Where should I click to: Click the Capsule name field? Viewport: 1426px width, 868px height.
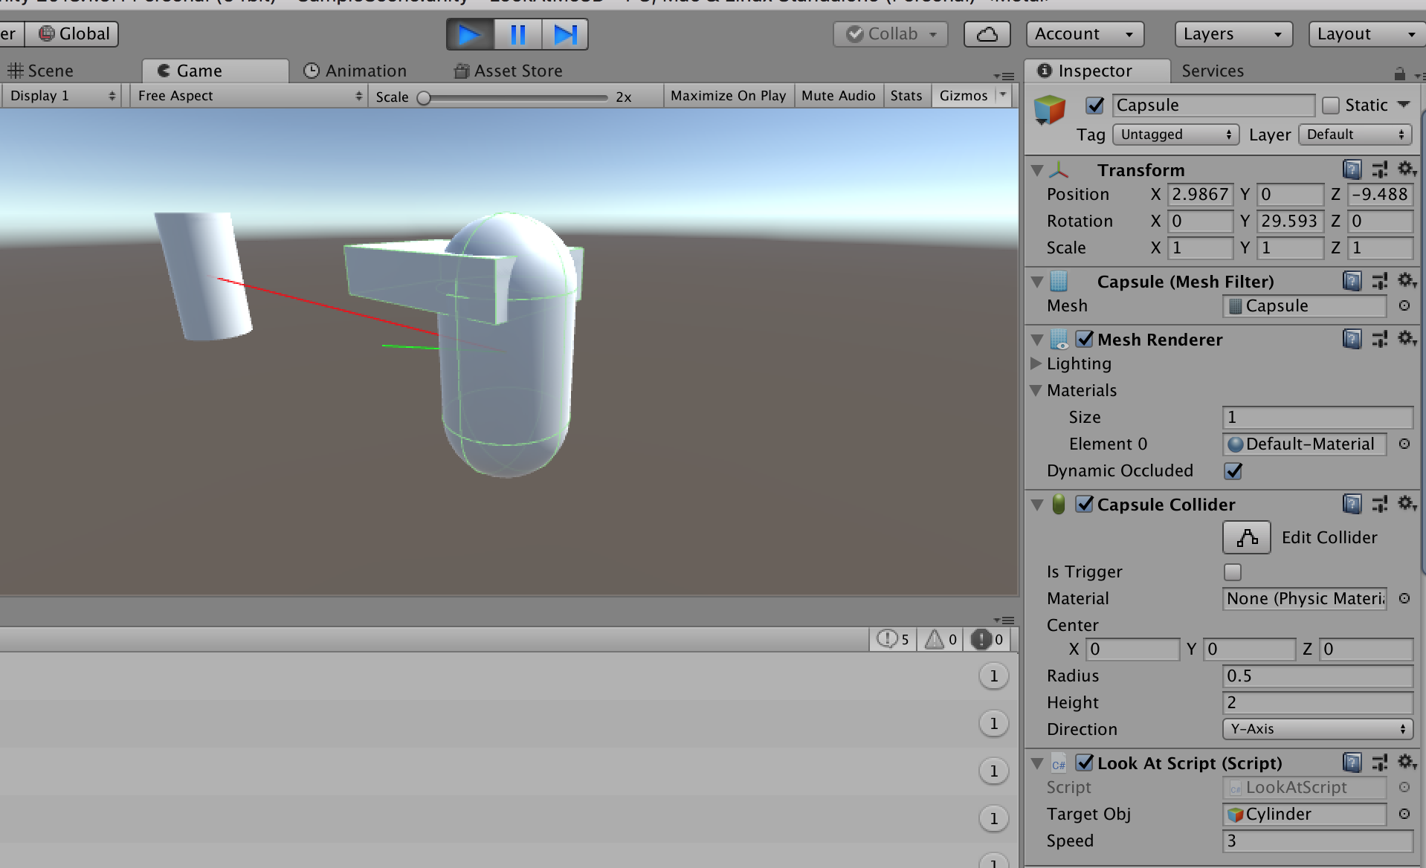[x=1213, y=106]
